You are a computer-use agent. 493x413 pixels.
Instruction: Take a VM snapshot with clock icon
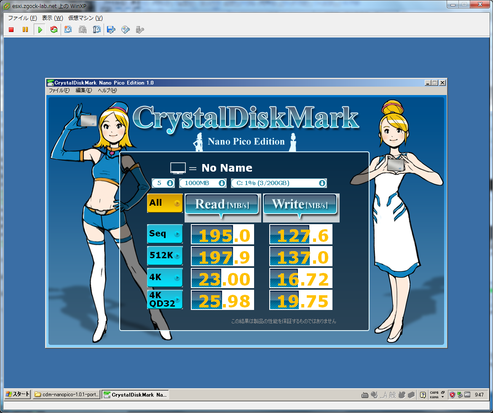click(68, 29)
